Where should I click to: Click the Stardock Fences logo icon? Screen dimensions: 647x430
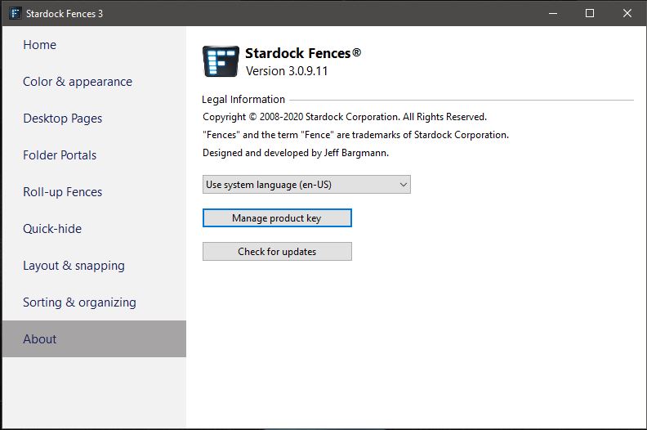(221, 61)
